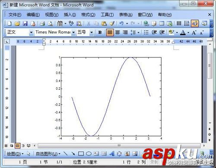Image resolution: width=216 pixels, height=168 pixels.
Task: Save the document with floppy icon
Action: tap(25, 23)
